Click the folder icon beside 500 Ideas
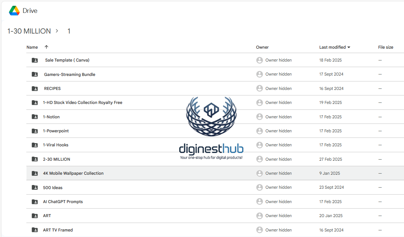 click(x=35, y=188)
